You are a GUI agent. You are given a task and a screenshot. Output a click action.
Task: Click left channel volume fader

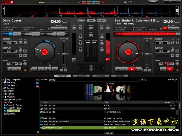88,43
